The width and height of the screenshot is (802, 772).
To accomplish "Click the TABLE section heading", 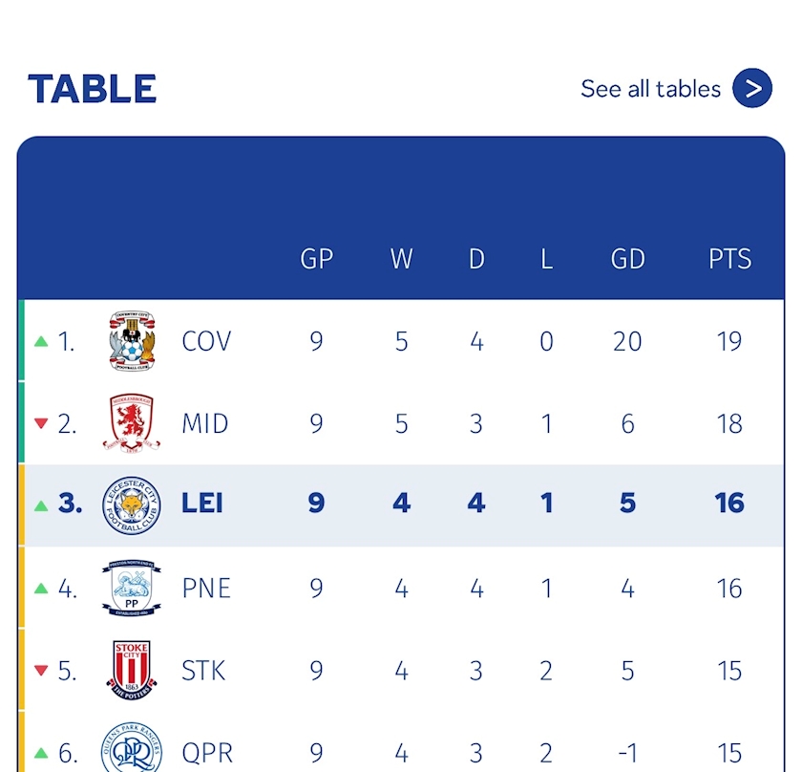I will [92, 89].
